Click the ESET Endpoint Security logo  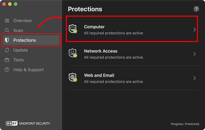tap(28, 123)
